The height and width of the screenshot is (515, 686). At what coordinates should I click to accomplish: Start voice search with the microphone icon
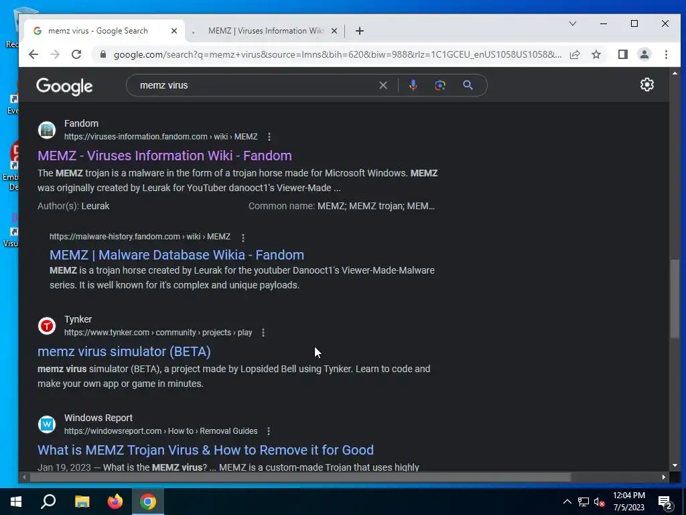(x=413, y=85)
